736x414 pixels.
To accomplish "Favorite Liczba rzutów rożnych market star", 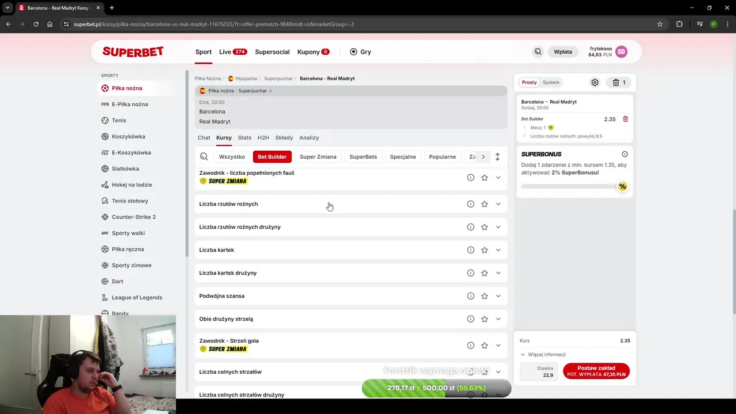I will click(x=484, y=204).
